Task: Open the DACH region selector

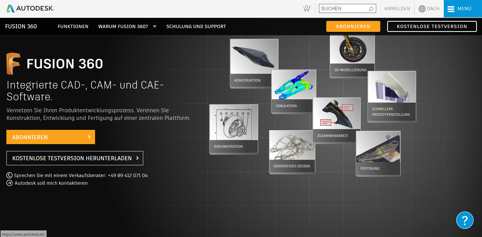Action: point(429,9)
